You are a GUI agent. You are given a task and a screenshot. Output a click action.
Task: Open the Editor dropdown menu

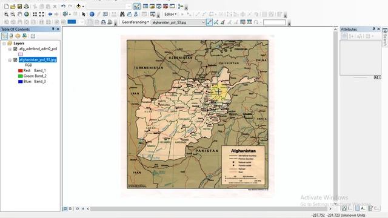tap(170, 14)
